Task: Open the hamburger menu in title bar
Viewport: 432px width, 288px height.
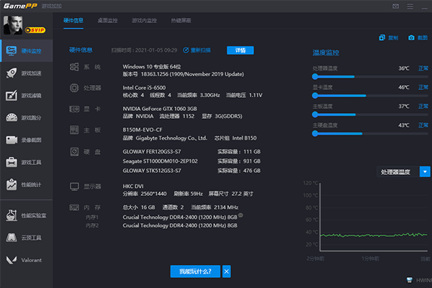Action: 410,6
